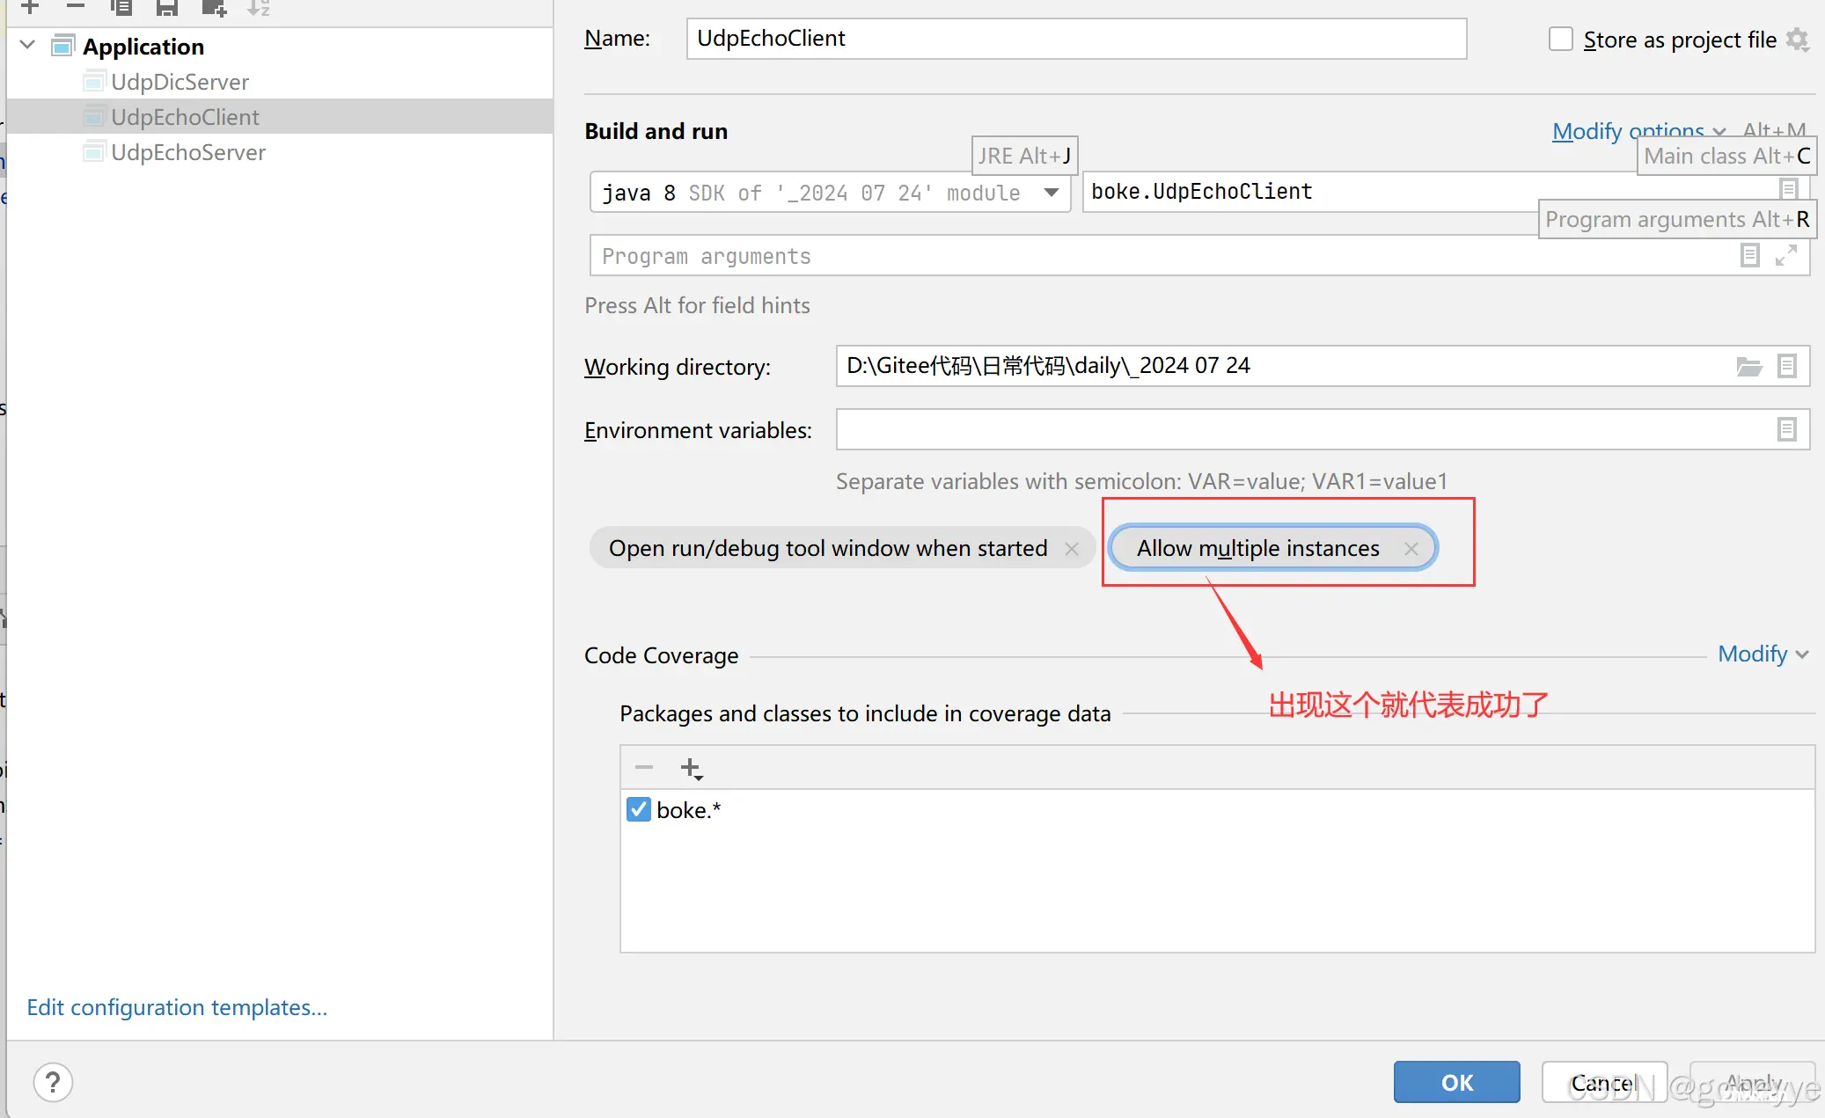The width and height of the screenshot is (1825, 1118).
Task: Insert macro in Program arguments field
Action: [1750, 255]
